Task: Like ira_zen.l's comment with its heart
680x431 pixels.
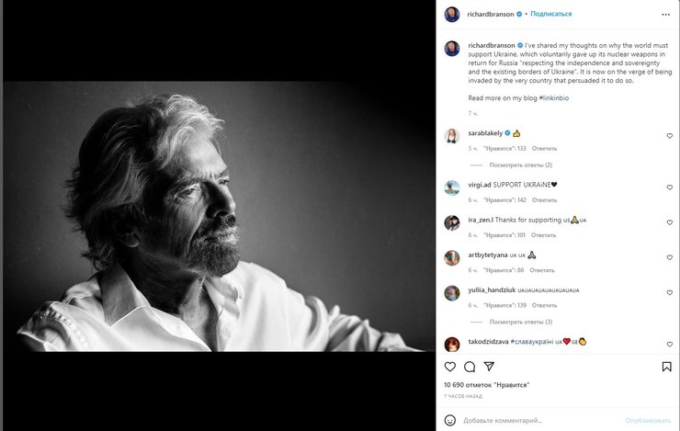Action: point(669,223)
